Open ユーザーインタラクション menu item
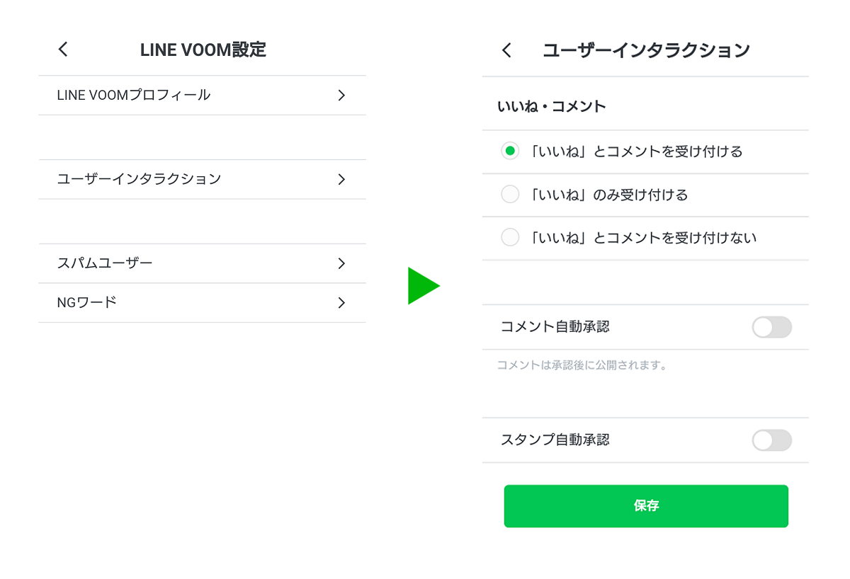The image size is (850, 579). coord(140,179)
